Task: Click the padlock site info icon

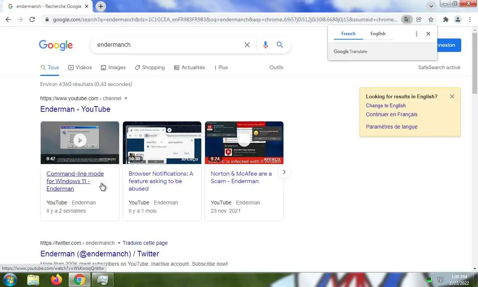Action: (47, 19)
